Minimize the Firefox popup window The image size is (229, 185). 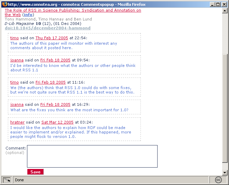tap(212, 4)
